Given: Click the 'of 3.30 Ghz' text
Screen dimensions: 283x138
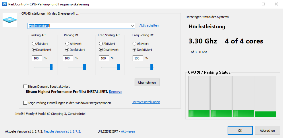Looking at the screenshot, I should [199, 52].
